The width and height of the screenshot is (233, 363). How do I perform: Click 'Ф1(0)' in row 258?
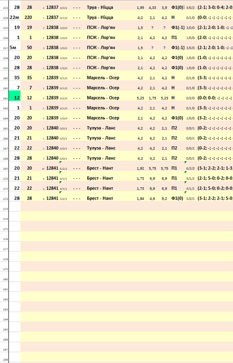click(177, 58)
